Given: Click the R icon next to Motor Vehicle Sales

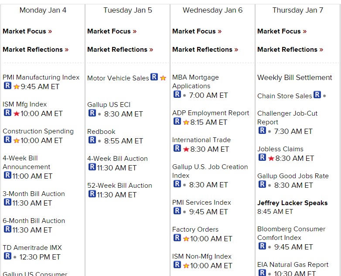Looking at the screenshot, I should pos(154,77).
